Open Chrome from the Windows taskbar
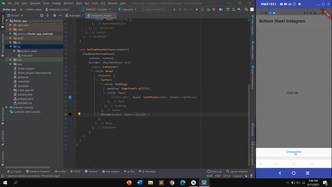Screen dimensions: 332x187 click(x=172, y=182)
